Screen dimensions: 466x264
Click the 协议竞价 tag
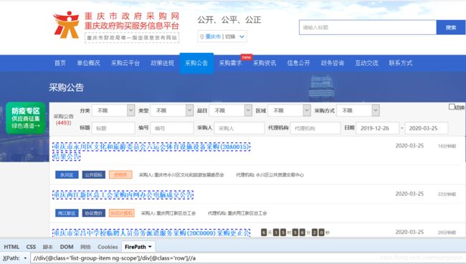click(x=94, y=213)
